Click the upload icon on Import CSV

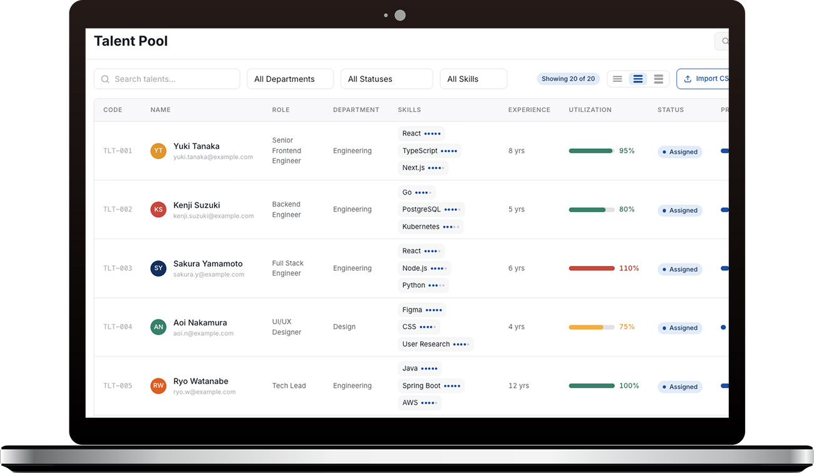click(x=688, y=79)
